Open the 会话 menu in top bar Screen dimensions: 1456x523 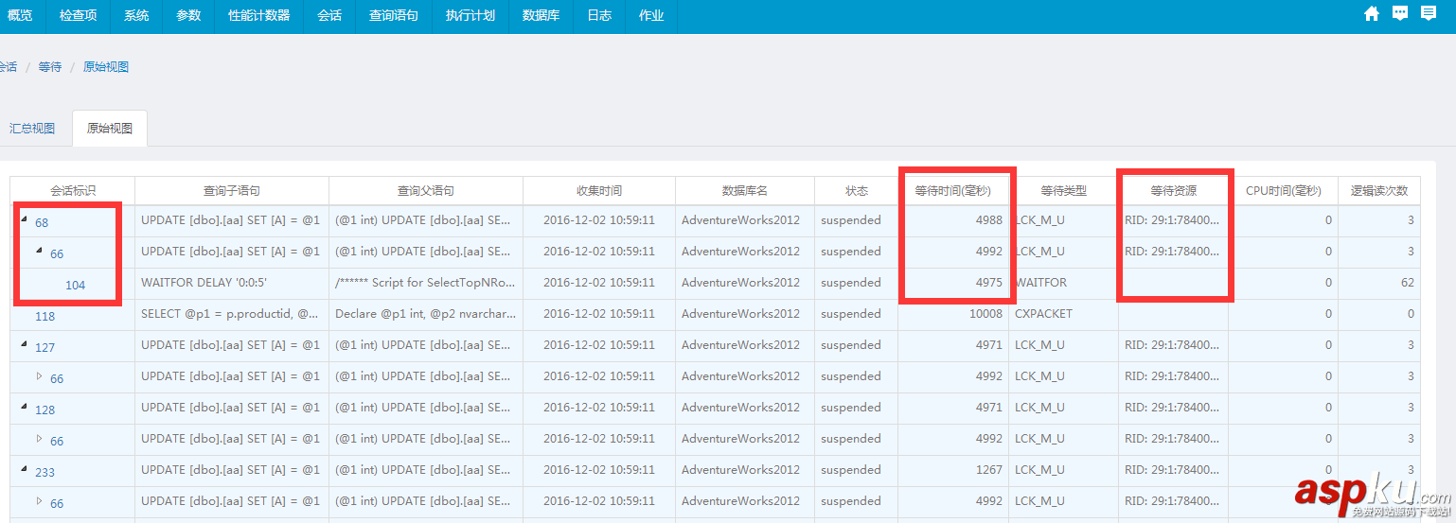click(329, 15)
